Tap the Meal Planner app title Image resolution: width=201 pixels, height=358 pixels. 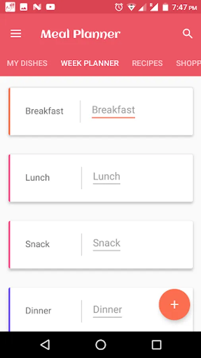click(x=81, y=34)
